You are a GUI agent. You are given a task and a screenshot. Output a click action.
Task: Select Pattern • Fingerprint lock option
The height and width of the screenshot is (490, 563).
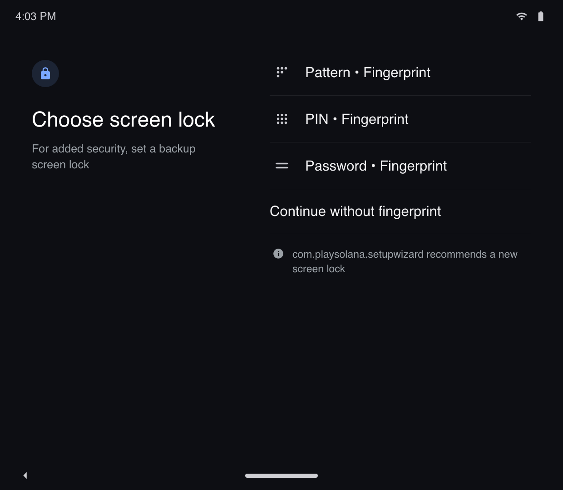click(x=400, y=72)
